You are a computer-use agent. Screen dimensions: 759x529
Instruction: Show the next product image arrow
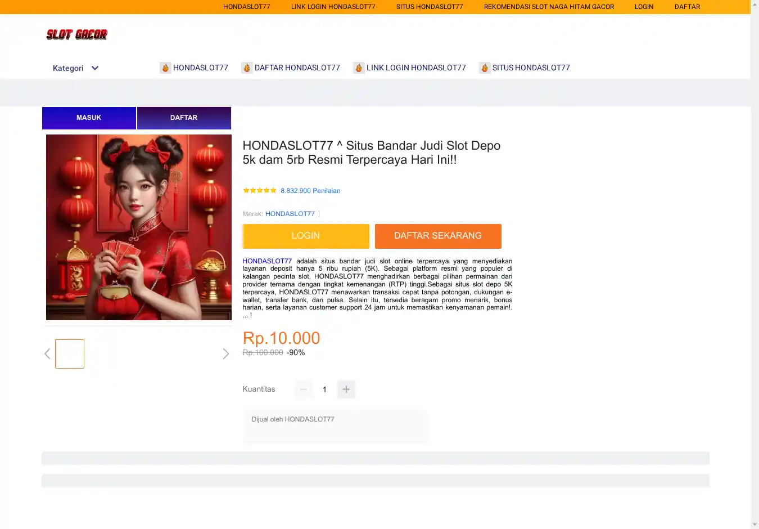(x=225, y=354)
